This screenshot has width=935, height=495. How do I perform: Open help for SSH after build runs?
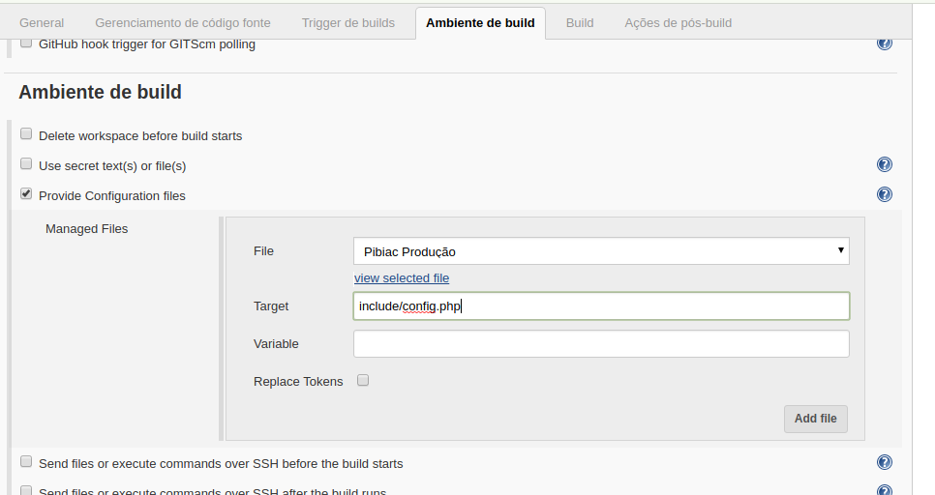[x=885, y=489]
